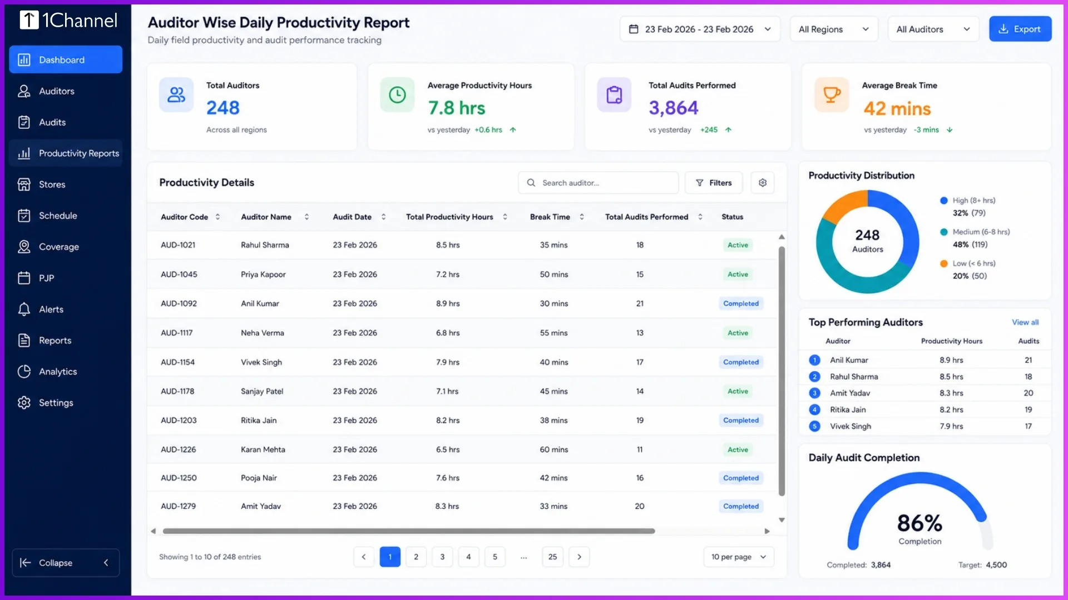Click the Low (< 6 hrs) legend orange dot
This screenshot has height=600, width=1068.
pos(944,264)
